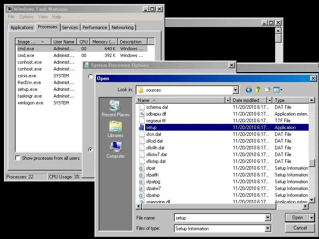The height and width of the screenshot is (239, 319).
Task: Open the View menu in Task Manager
Action: [43, 17]
